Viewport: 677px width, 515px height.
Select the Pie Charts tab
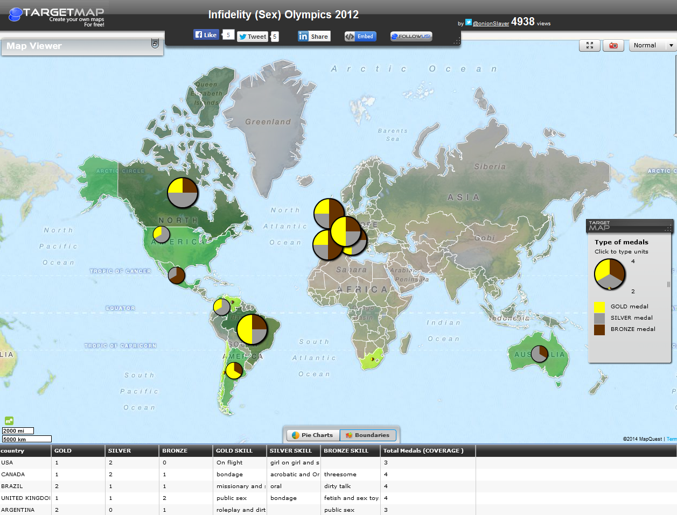click(x=312, y=435)
